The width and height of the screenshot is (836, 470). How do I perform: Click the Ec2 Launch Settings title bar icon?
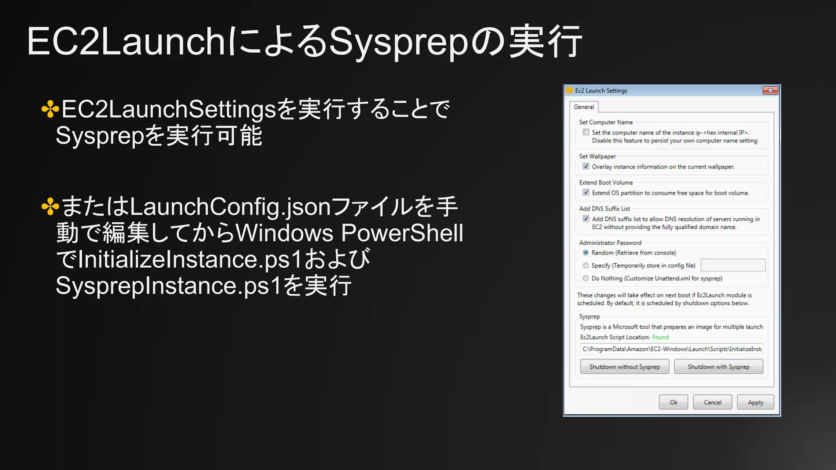[x=569, y=90]
